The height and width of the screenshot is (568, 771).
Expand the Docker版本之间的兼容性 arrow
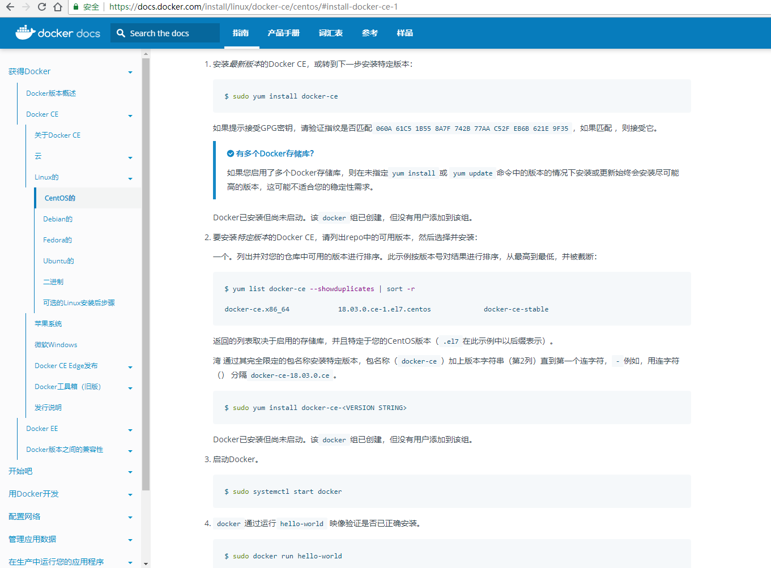coord(130,451)
